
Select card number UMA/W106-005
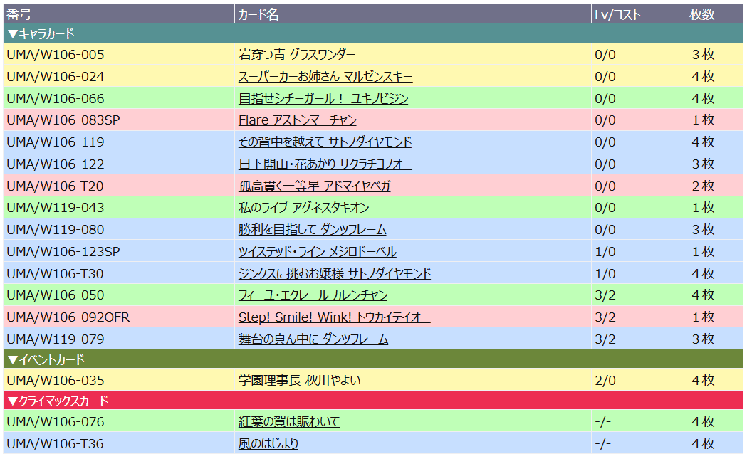[x=56, y=55]
